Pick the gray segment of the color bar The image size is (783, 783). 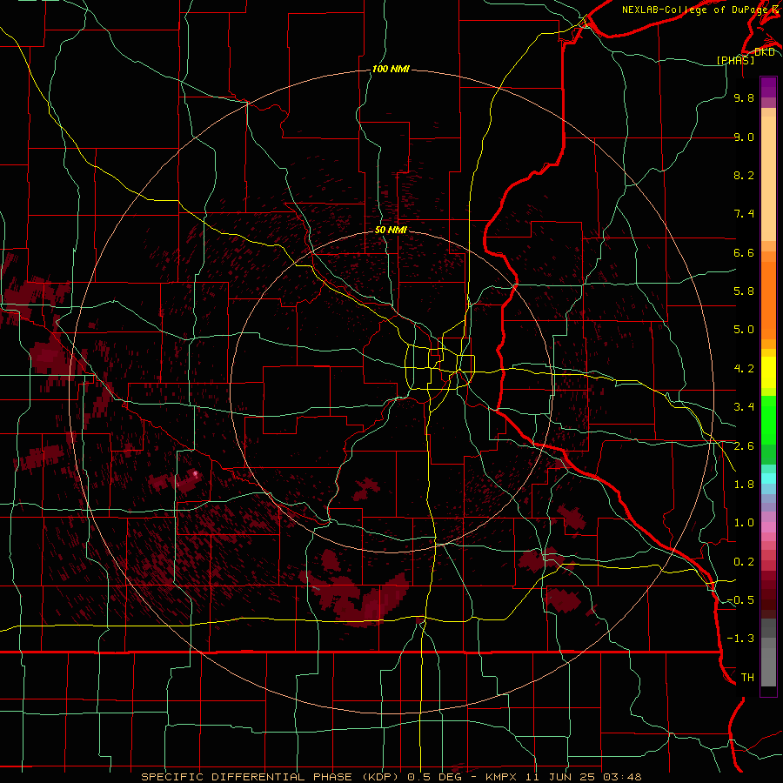coord(768,652)
